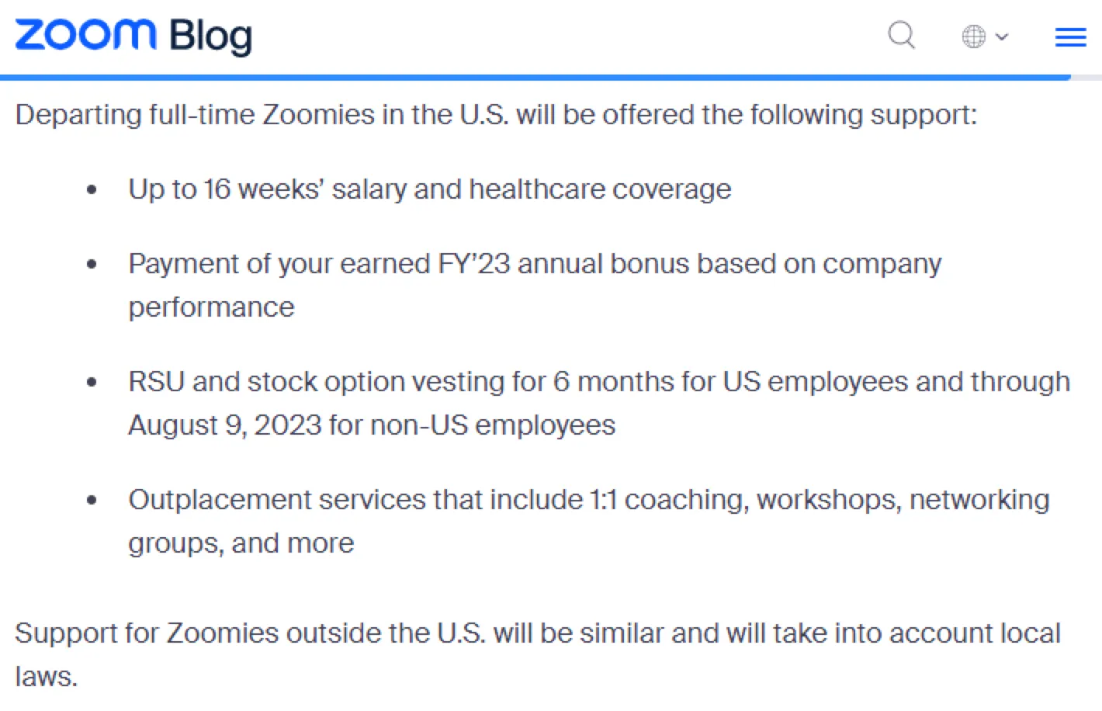Expand the language dropdown chevron
The image size is (1102, 711).
[1002, 36]
